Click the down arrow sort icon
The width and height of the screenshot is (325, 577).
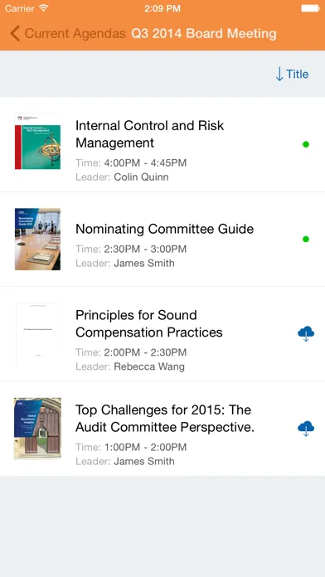tap(279, 74)
